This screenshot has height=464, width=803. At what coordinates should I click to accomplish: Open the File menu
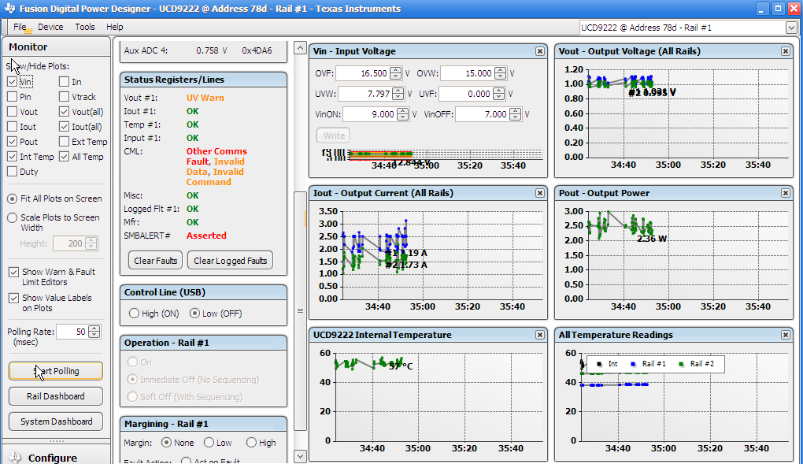pyautogui.click(x=20, y=27)
